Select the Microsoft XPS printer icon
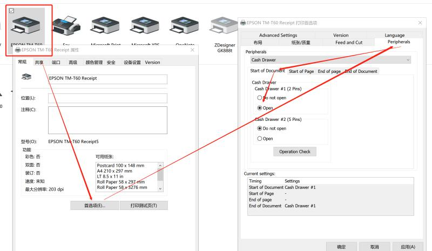 (145, 25)
